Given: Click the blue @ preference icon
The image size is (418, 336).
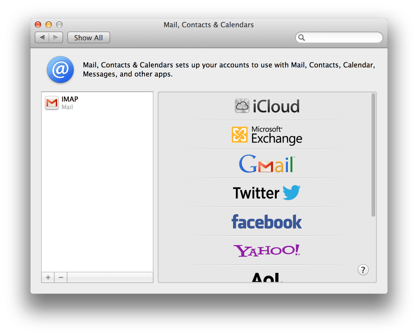Looking at the screenshot, I should tap(60, 69).
